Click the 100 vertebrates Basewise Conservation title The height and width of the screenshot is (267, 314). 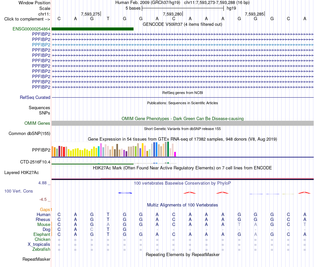click(x=182, y=183)
